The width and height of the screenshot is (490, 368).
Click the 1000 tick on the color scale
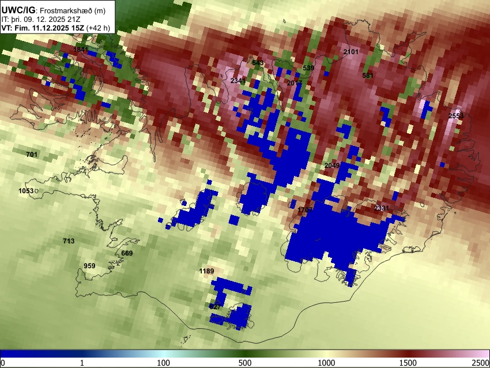click(x=326, y=363)
